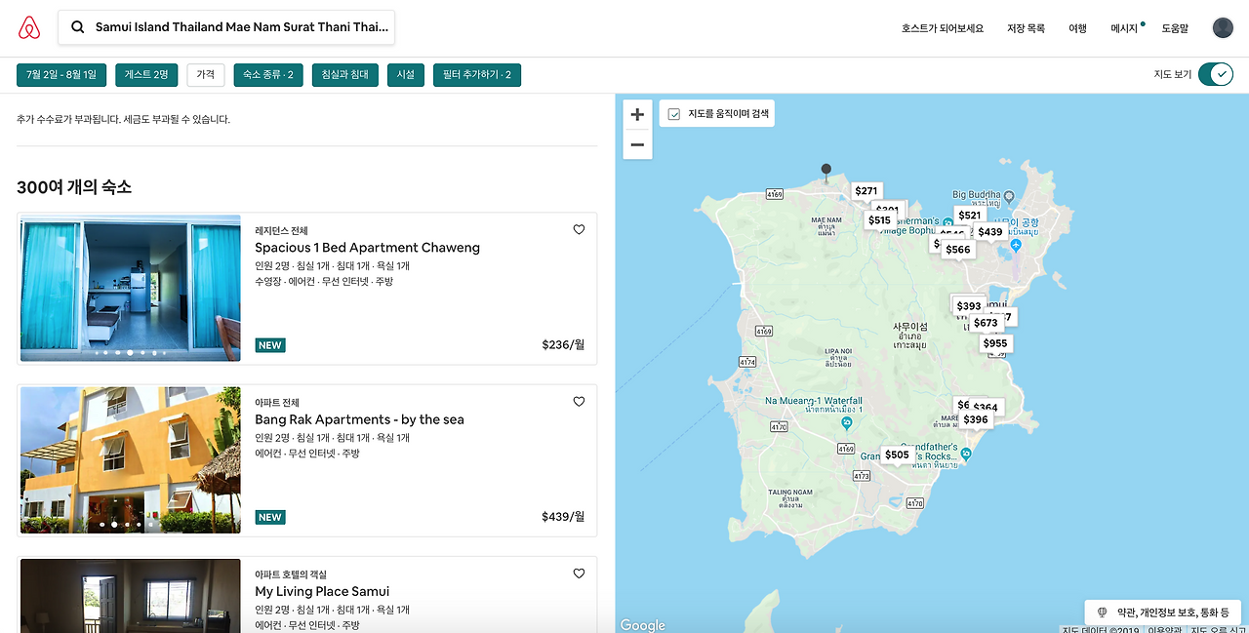Image resolution: width=1249 pixels, height=633 pixels.
Task: Open the user profile avatar
Action: click(1223, 27)
